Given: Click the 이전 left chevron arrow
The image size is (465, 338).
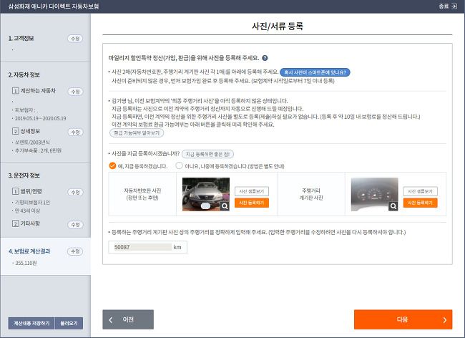Looking at the screenshot, I should [111, 320].
